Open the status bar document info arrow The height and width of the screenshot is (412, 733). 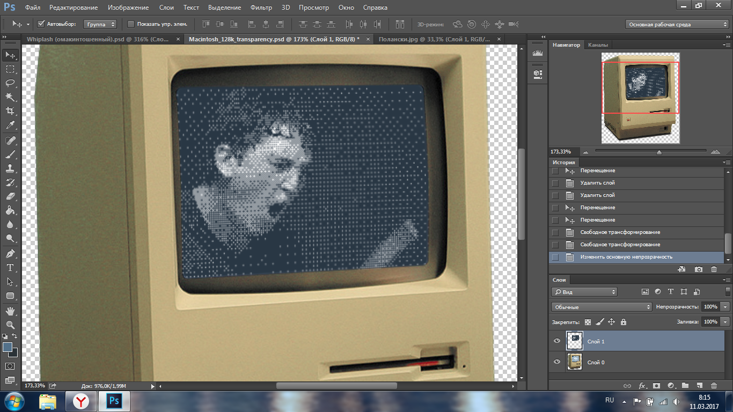point(152,385)
